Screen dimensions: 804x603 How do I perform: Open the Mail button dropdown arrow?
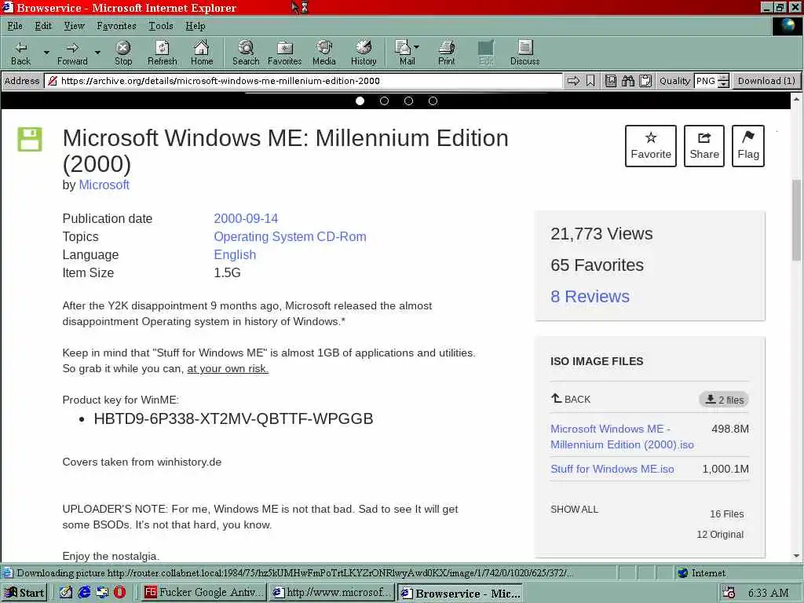416,47
